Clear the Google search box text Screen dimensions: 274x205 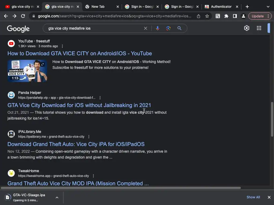click(145, 28)
